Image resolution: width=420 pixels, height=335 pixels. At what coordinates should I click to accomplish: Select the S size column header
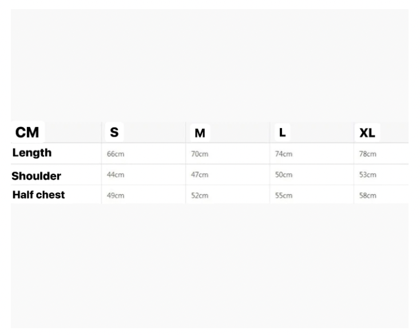point(114,133)
